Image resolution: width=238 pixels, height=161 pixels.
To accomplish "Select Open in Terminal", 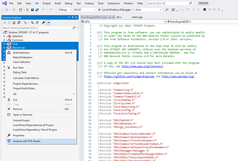I will pyautogui.click(x=41, y=115).
